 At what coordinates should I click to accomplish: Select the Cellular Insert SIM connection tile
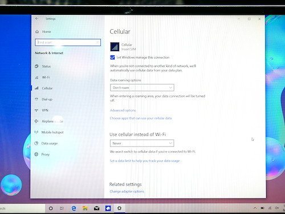coord(123,47)
